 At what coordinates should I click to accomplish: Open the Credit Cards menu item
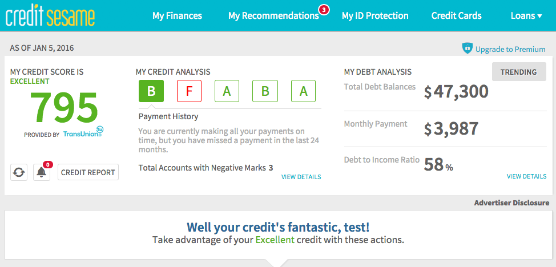[456, 15]
